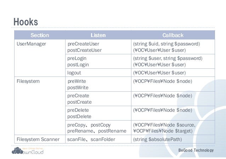
Task: Select the string $absolutePath callback cell
Action: [173, 139]
